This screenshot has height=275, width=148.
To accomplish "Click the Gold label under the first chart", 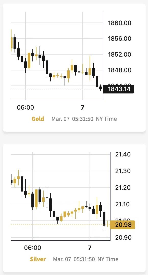I will coord(38,119).
